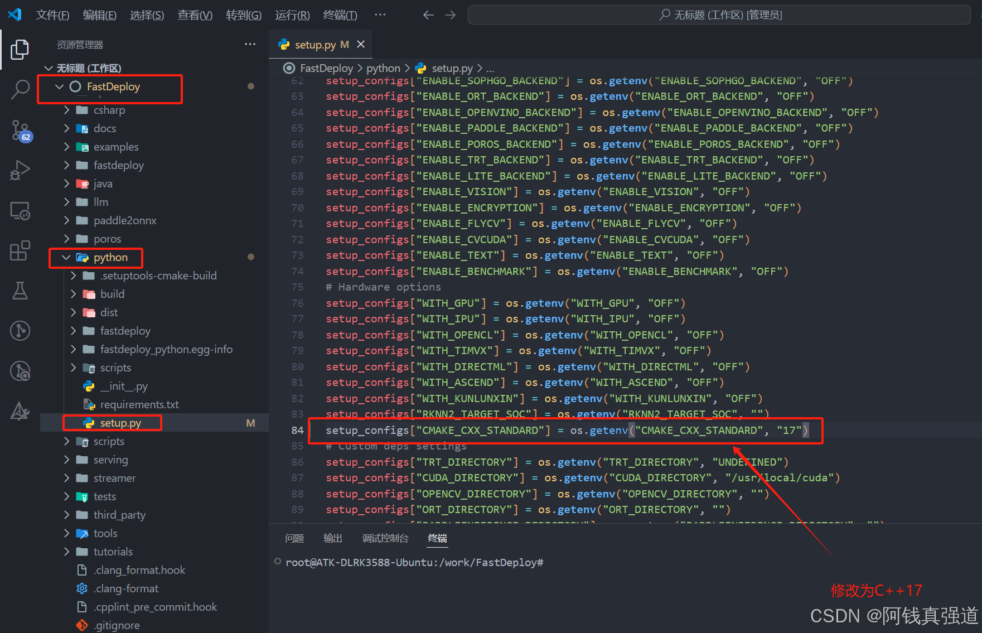The height and width of the screenshot is (633, 982).
Task: Click the VS Code logo icon
Action: pyautogui.click(x=15, y=15)
